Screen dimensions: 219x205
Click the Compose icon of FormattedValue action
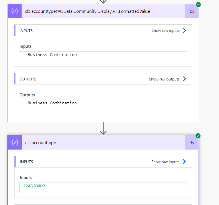coord(14,11)
